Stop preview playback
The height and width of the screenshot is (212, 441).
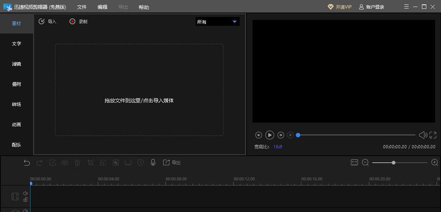pos(290,135)
